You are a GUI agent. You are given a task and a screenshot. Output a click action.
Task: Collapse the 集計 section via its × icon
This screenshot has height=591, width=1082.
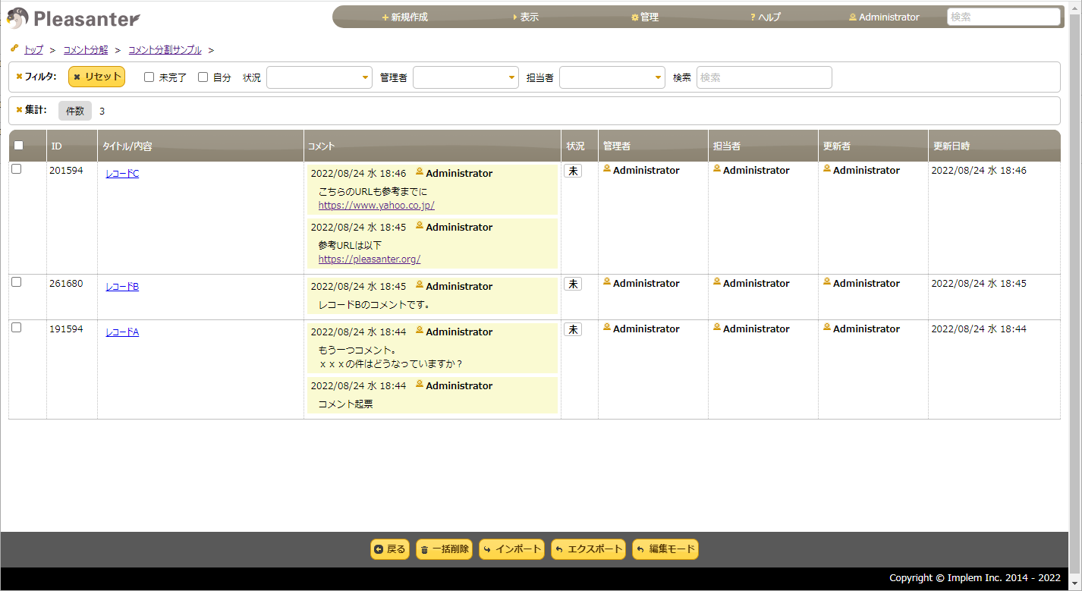click(19, 110)
